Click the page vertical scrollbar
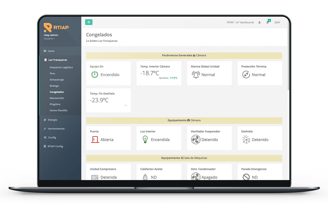 (289, 68)
